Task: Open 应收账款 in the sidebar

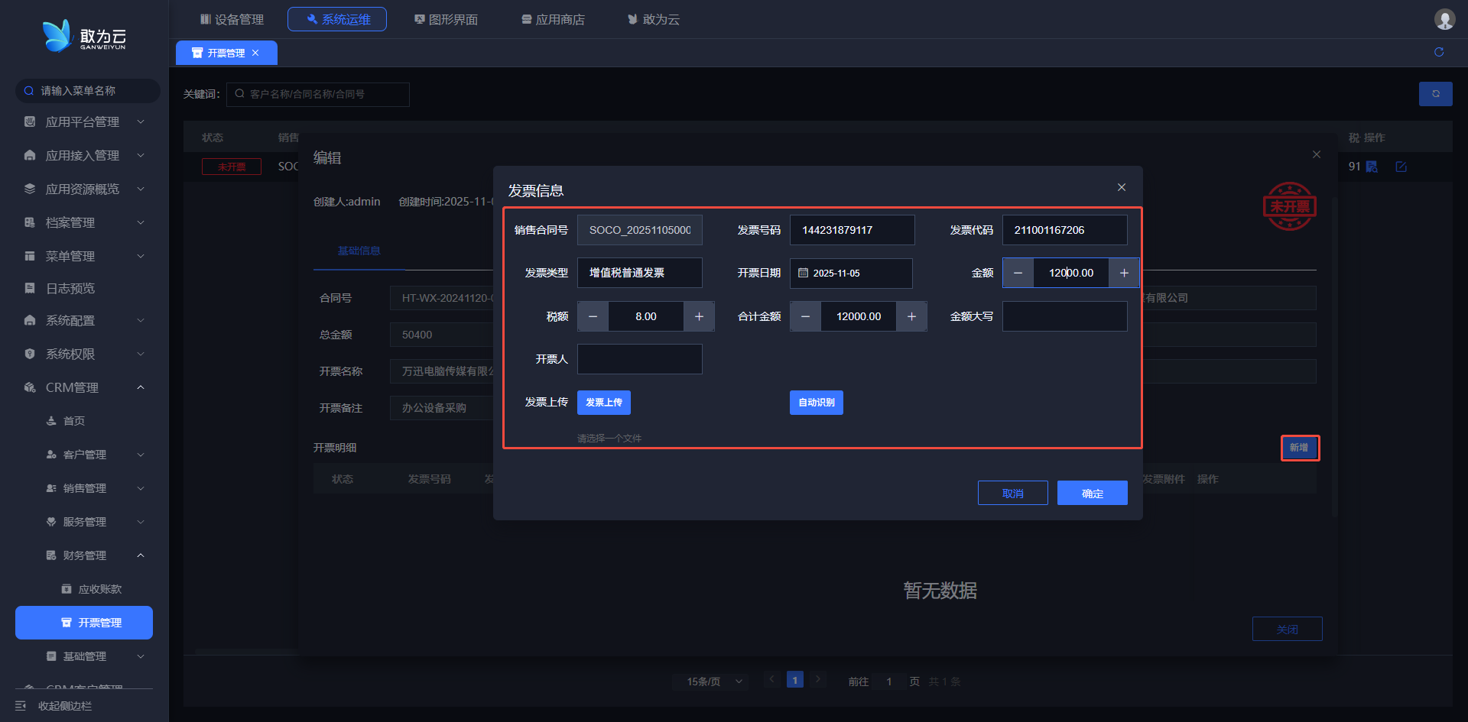Action: tap(99, 589)
